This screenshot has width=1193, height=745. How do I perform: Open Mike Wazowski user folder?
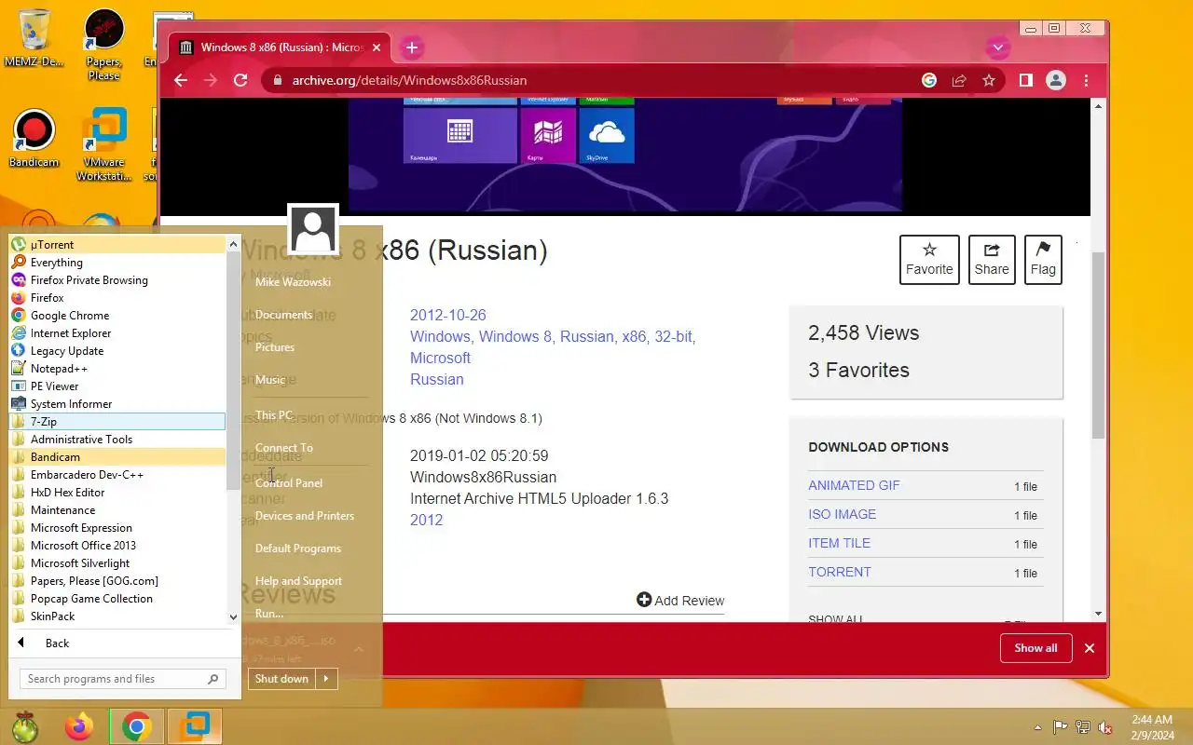coord(293,282)
